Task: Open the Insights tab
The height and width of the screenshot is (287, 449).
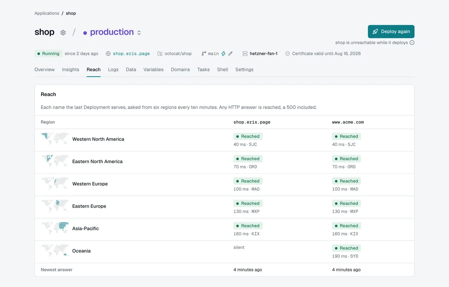Action: pos(71,70)
